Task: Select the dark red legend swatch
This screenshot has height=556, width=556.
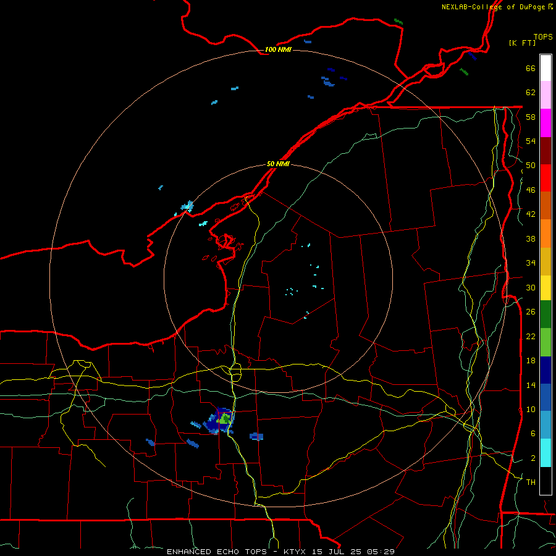Action: (x=545, y=150)
